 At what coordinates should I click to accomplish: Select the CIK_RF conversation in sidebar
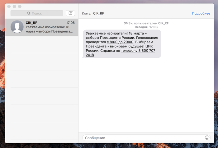click(x=42, y=27)
